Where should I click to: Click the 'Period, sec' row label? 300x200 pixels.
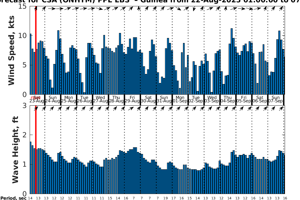pos(13,198)
